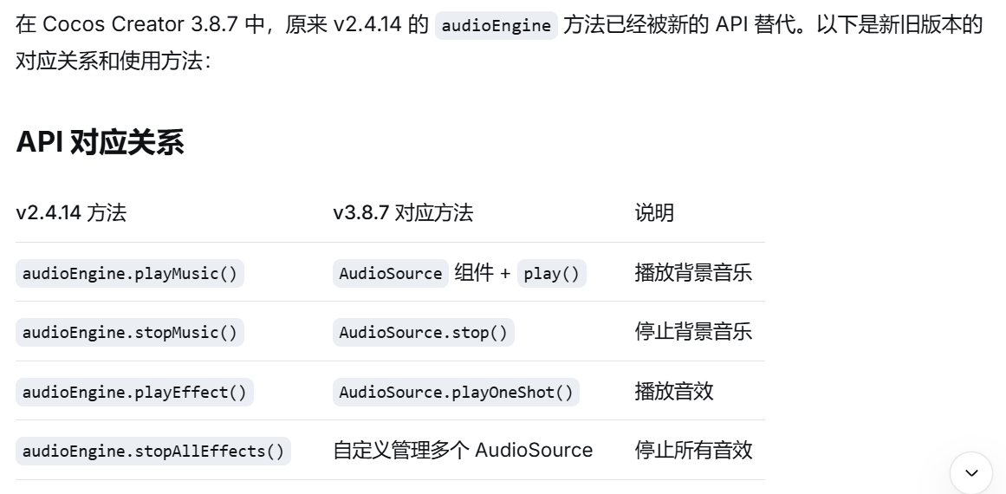Click 自定义管理多个 AudioSource cell text
This screenshot has height=494, width=1006.
point(463,451)
